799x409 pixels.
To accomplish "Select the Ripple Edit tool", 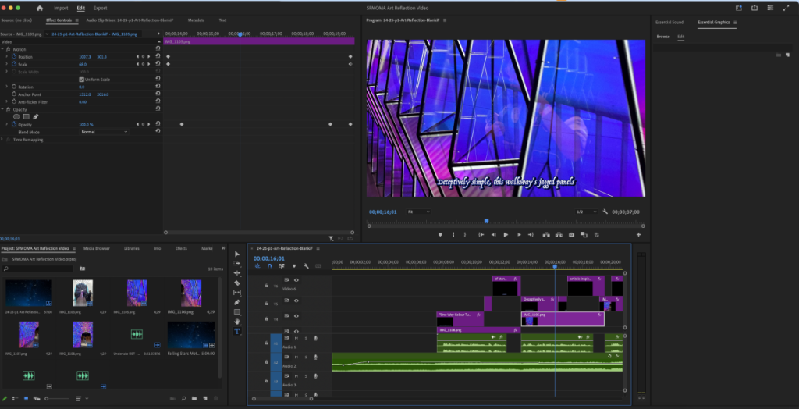I will coord(237,273).
